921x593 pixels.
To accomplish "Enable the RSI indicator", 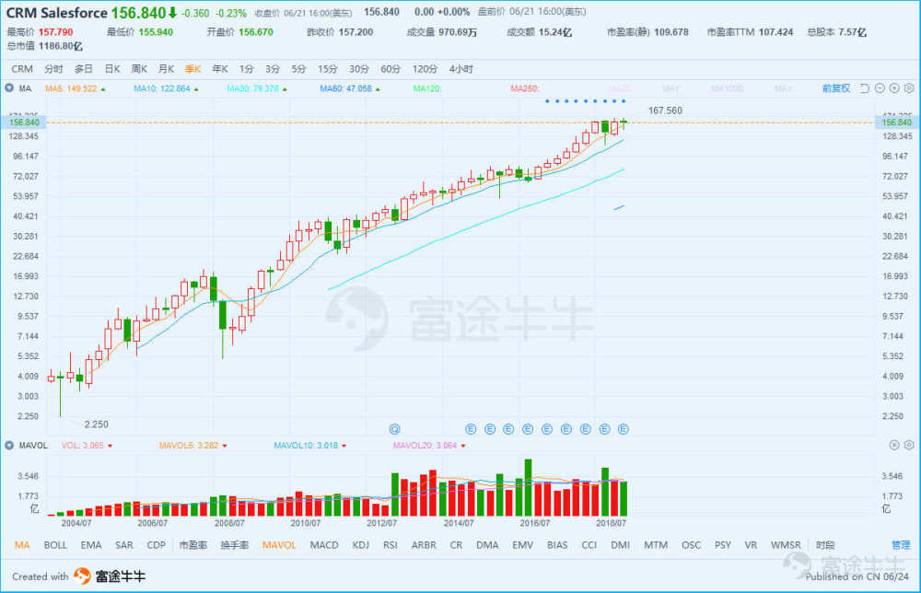I will (x=391, y=545).
